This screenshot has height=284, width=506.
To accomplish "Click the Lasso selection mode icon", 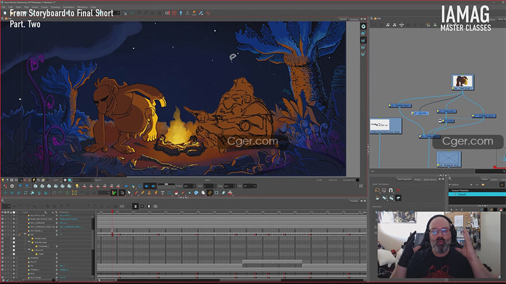I will tap(377, 190).
